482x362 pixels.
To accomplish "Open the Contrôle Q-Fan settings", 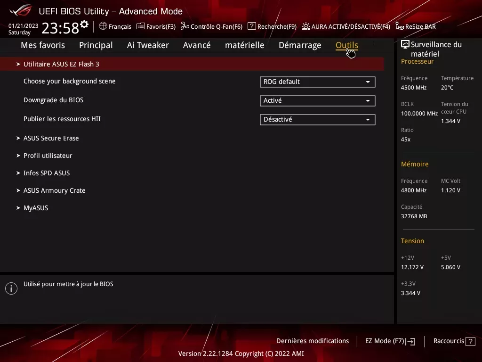I will coord(211,26).
